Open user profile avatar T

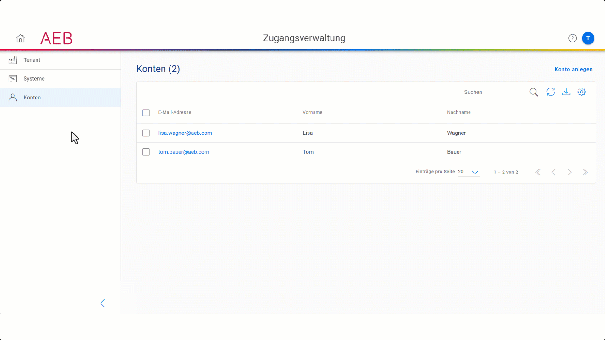588,38
